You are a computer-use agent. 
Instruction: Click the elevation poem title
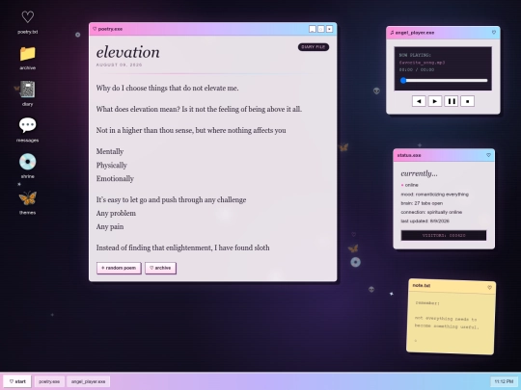coord(128,52)
